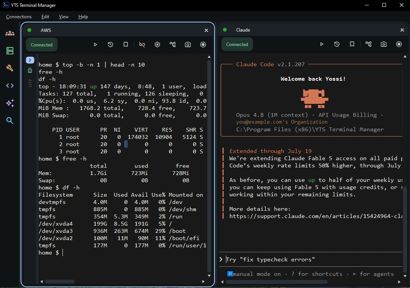
Task: Open the Edit menu
Action: coord(45,17)
